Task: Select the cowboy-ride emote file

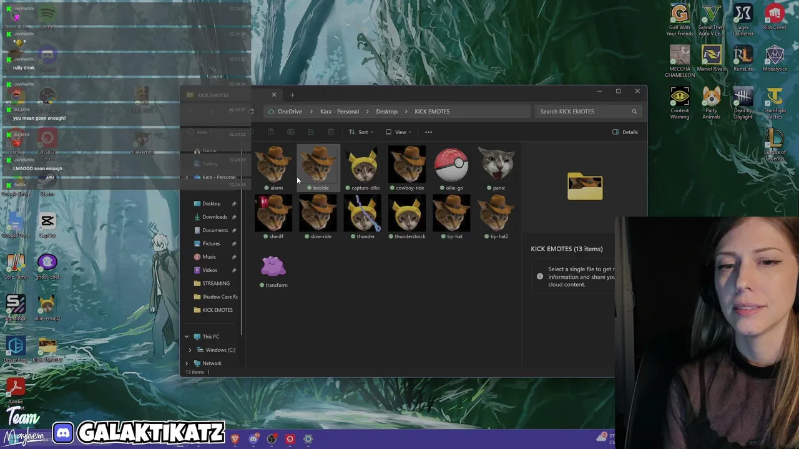Action: point(407,168)
